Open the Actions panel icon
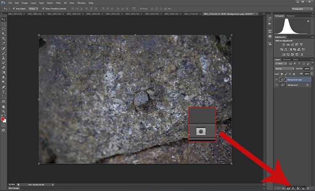The image size is (315, 191). (270, 24)
